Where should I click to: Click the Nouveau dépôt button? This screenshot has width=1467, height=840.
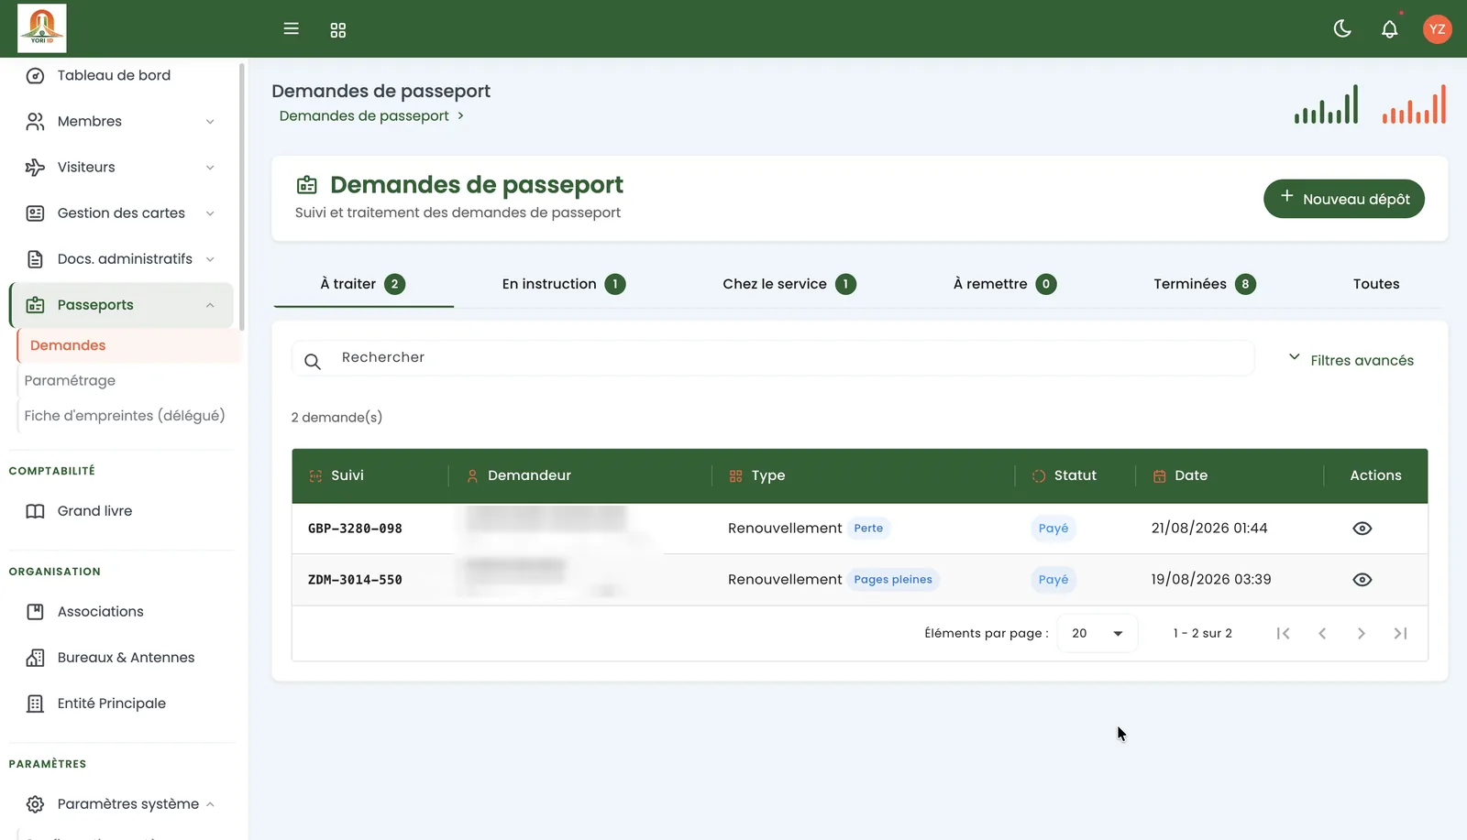(1343, 199)
